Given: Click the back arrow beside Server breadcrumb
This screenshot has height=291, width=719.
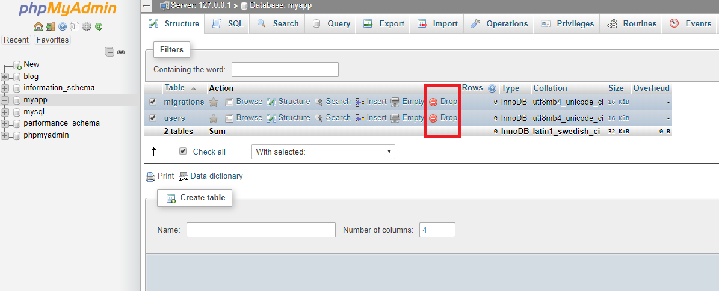Looking at the screenshot, I should pos(146,5).
